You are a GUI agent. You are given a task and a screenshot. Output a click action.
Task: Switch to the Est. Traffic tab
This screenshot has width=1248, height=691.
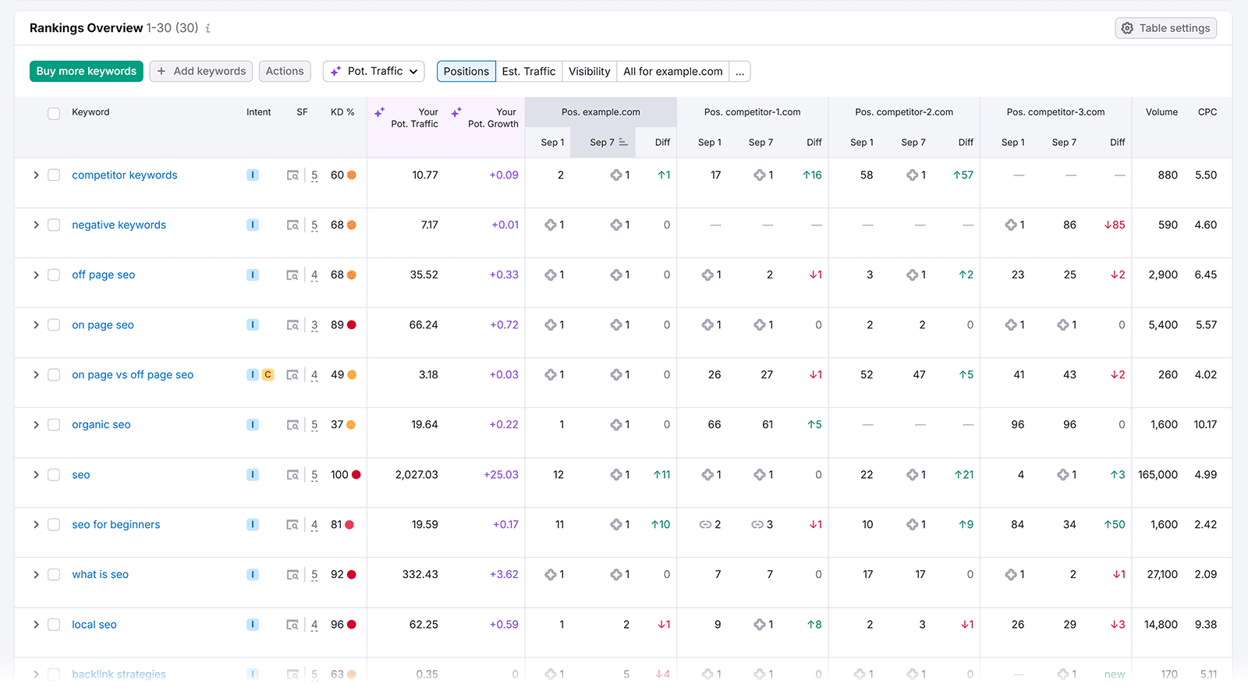point(528,72)
